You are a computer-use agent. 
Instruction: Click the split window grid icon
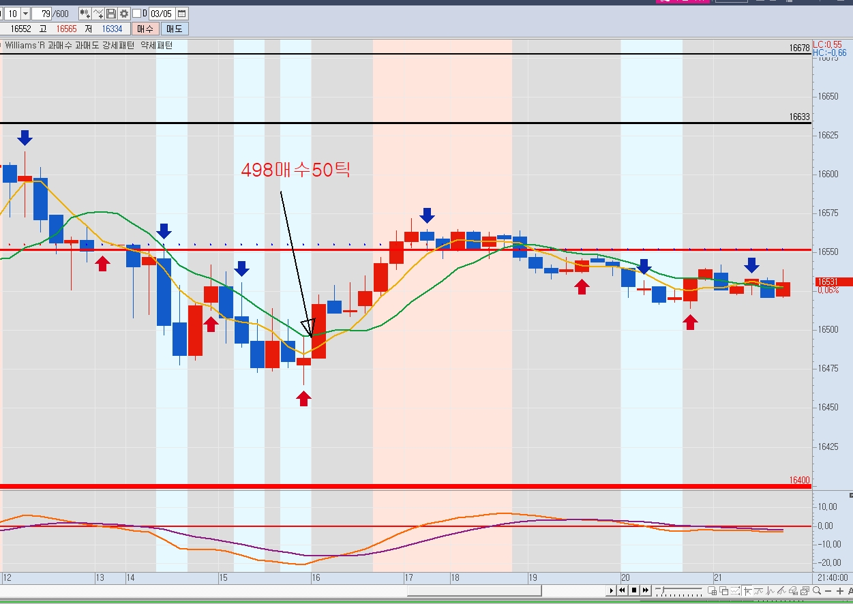click(712, 590)
